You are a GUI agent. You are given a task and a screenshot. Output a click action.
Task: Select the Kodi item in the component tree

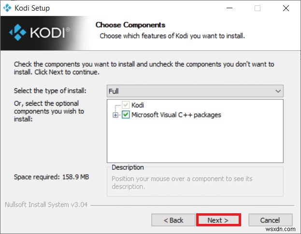pyautogui.click(x=138, y=105)
